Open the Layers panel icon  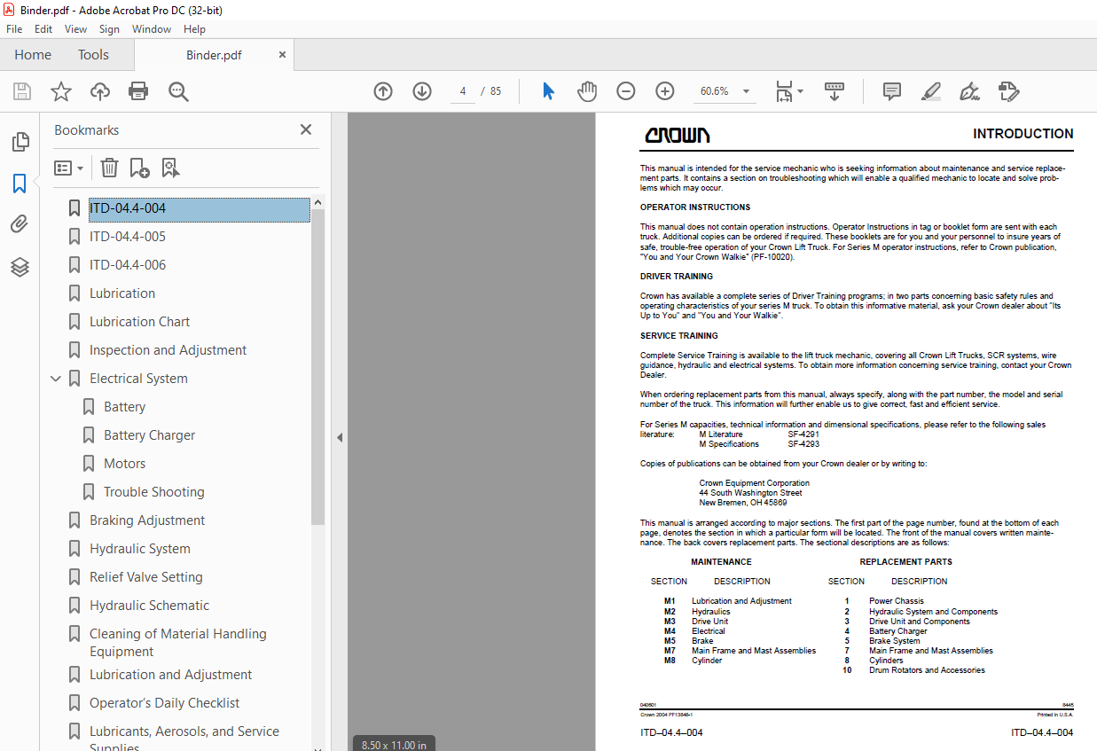pos(20,267)
